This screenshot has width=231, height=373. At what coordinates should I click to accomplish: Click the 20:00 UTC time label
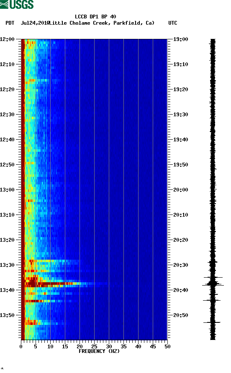click(180, 190)
